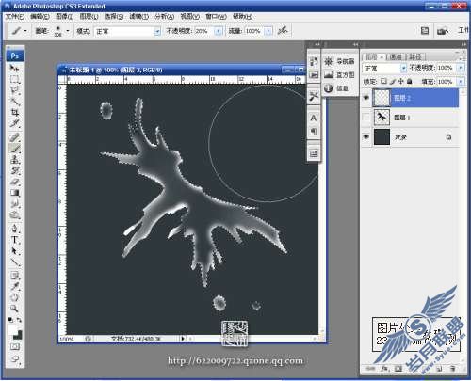Open layer blend mode 正常 dropdown
This screenshot has width=471, height=381.
pyautogui.click(x=403, y=68)
